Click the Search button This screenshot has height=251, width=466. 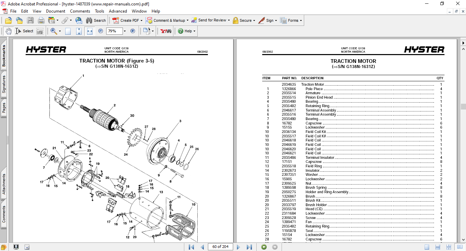(96, 20)
